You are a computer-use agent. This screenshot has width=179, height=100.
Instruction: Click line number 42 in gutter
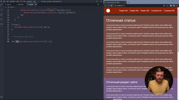[8, 25]
